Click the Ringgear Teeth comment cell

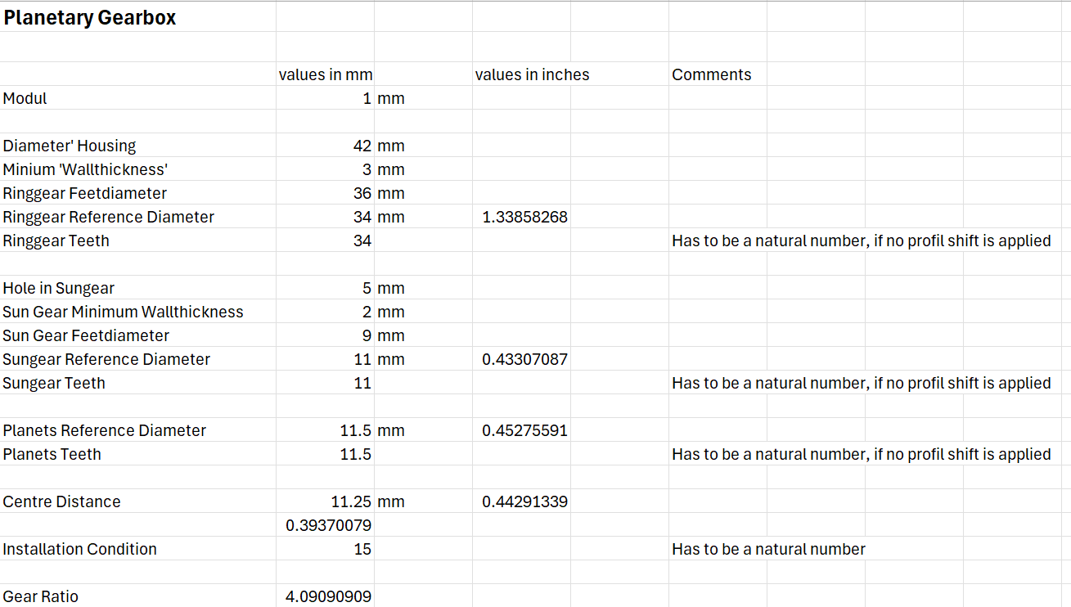pos(862,241)
